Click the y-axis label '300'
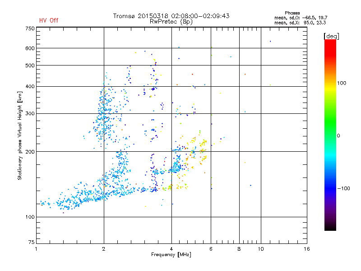The image size is (361, 271). (x=30, y=114)
